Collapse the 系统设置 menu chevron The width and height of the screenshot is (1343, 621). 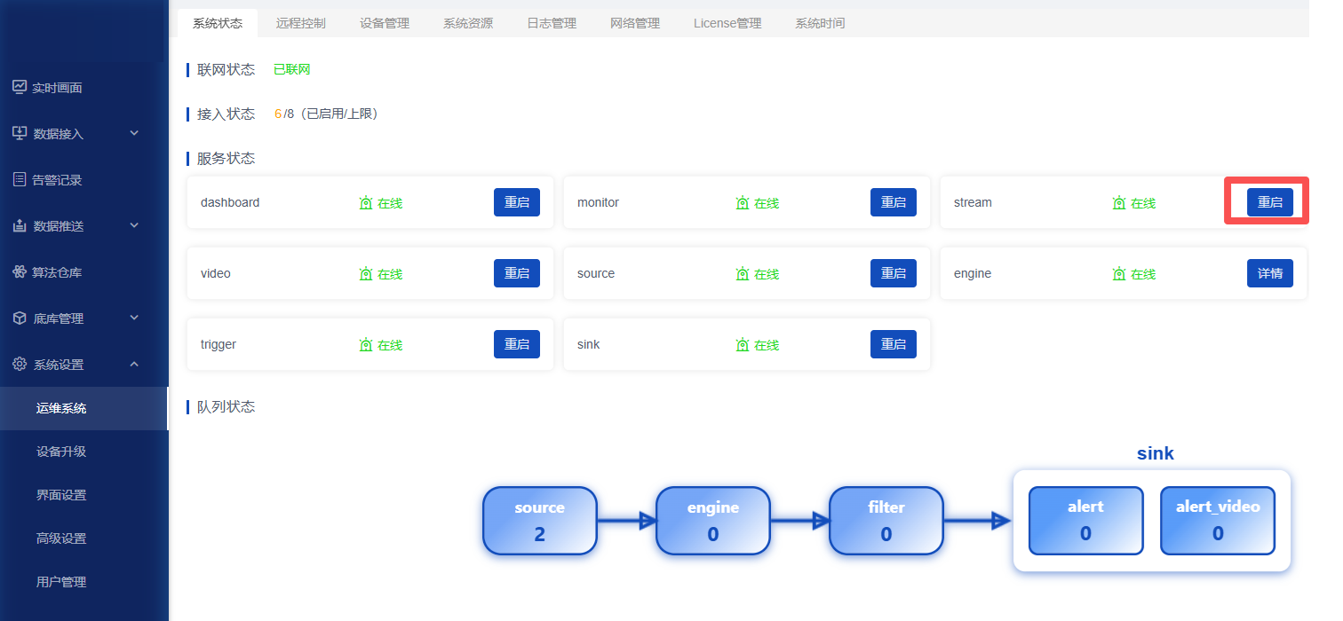[134, 364]
